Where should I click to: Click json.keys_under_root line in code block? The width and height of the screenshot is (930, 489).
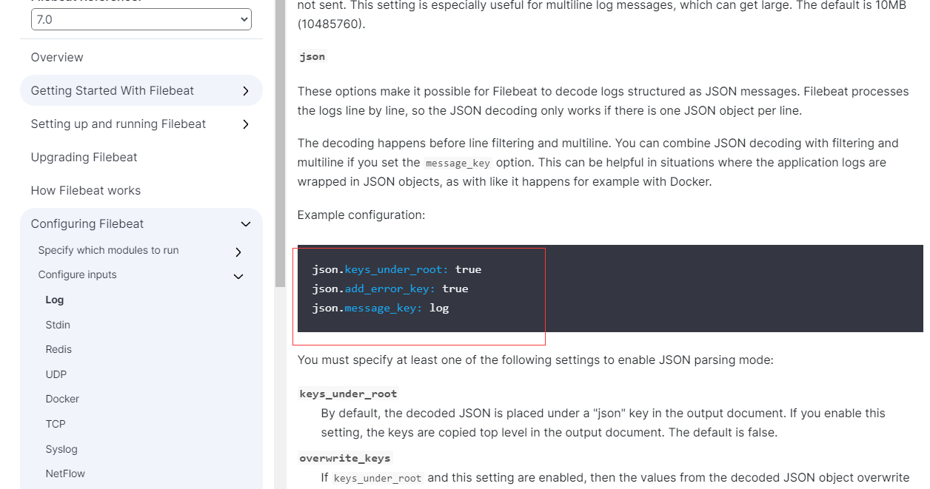coord(397,269)
